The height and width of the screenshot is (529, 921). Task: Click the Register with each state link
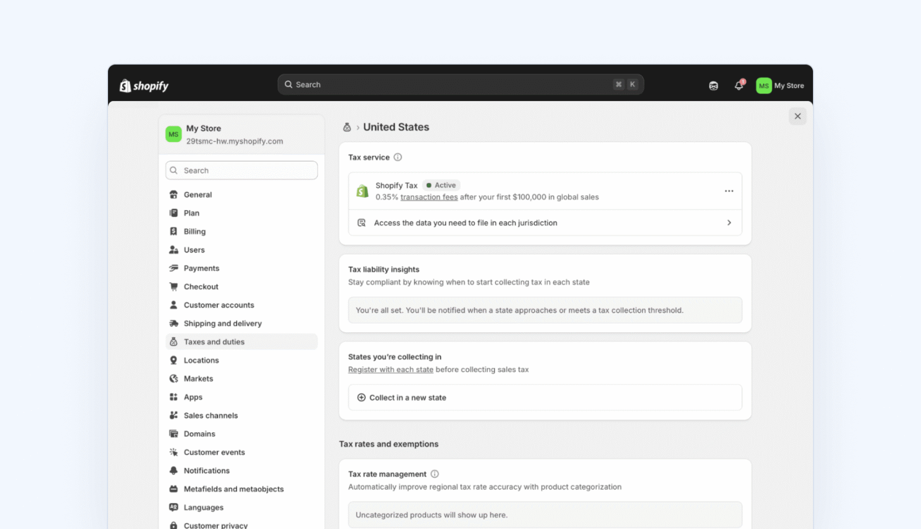coord(390,369)
